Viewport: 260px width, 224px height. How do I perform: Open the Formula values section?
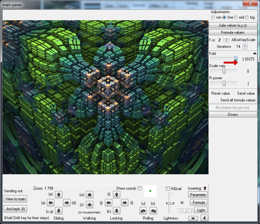coord(233,32)
